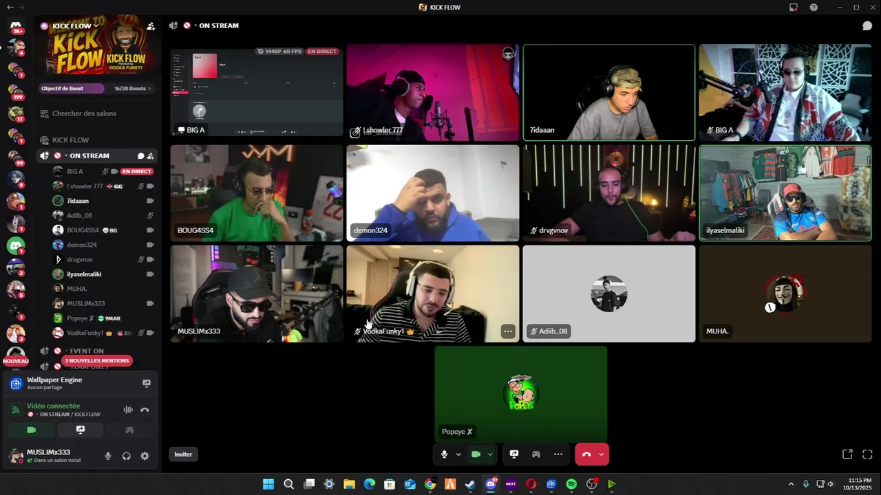The width and height of the screenshot is (881, 495).
Task: Open Opera browser in the taskbar
Action: 531,484
